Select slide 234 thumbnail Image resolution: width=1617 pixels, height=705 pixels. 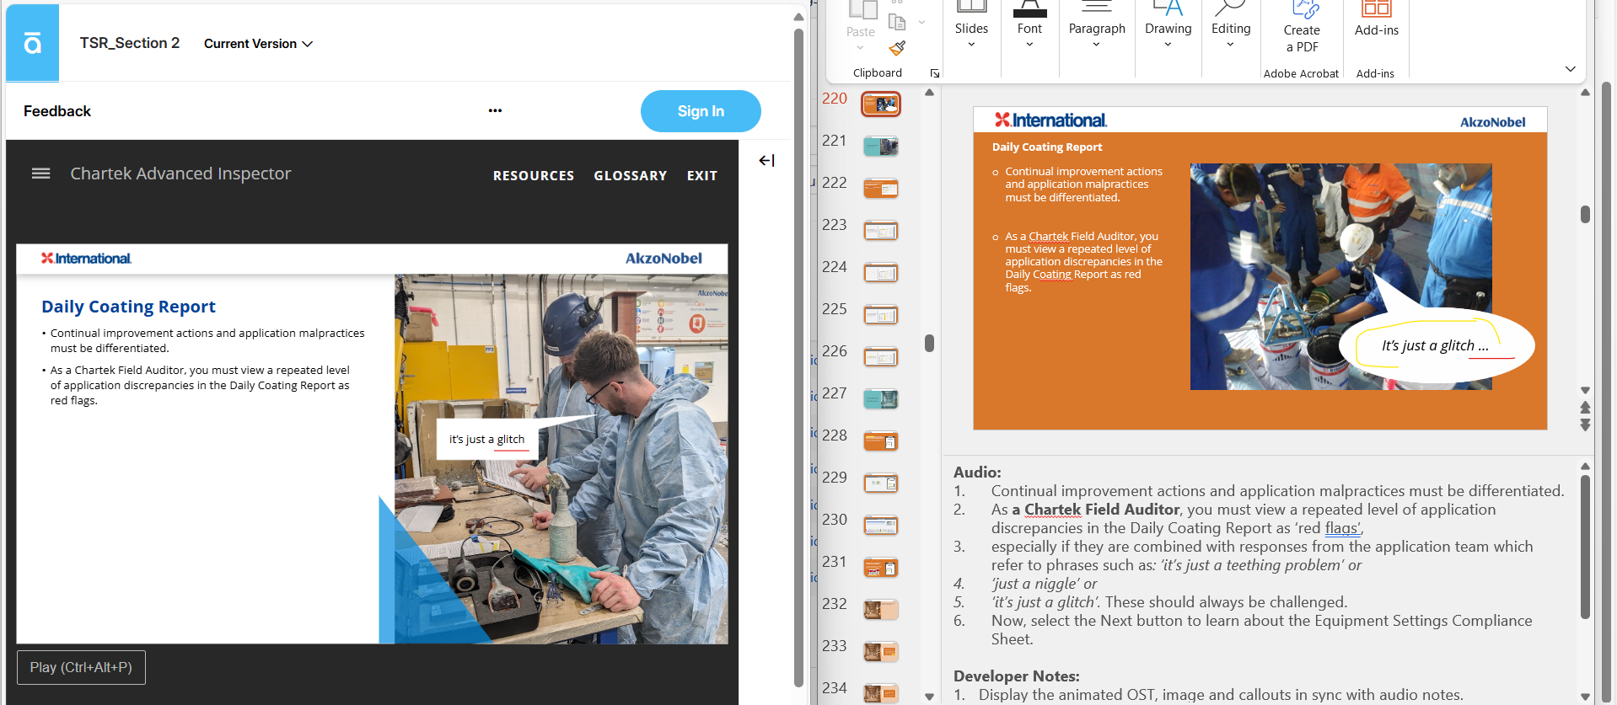click(880, 694)
